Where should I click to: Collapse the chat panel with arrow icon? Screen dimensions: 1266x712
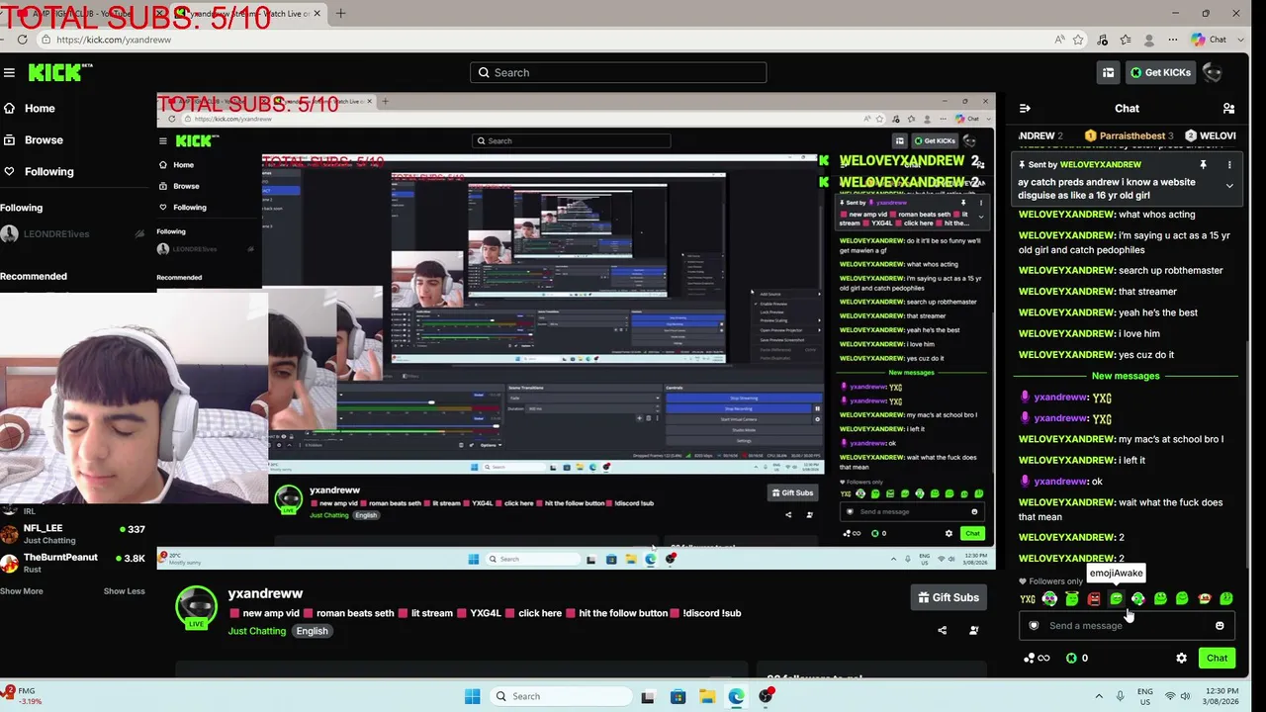pos(1025,108)
